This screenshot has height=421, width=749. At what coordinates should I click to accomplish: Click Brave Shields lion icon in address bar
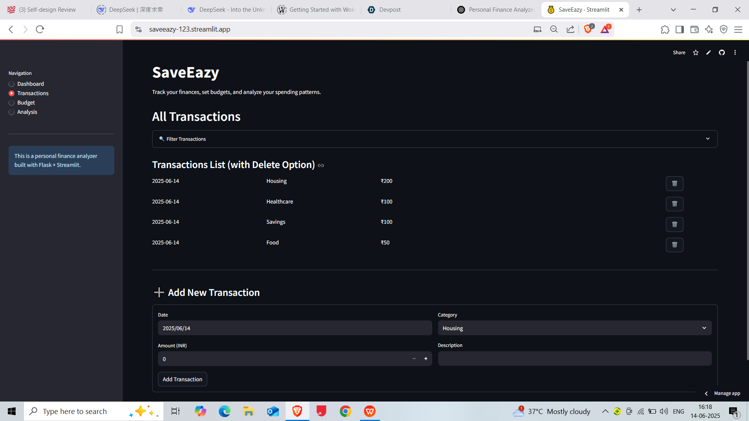(588, 29)
